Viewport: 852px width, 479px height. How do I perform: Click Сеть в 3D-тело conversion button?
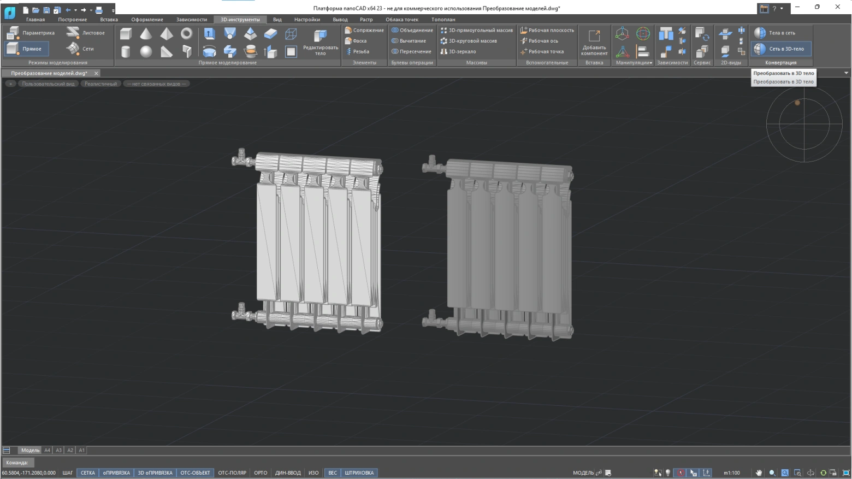click(x=780, y=49)
